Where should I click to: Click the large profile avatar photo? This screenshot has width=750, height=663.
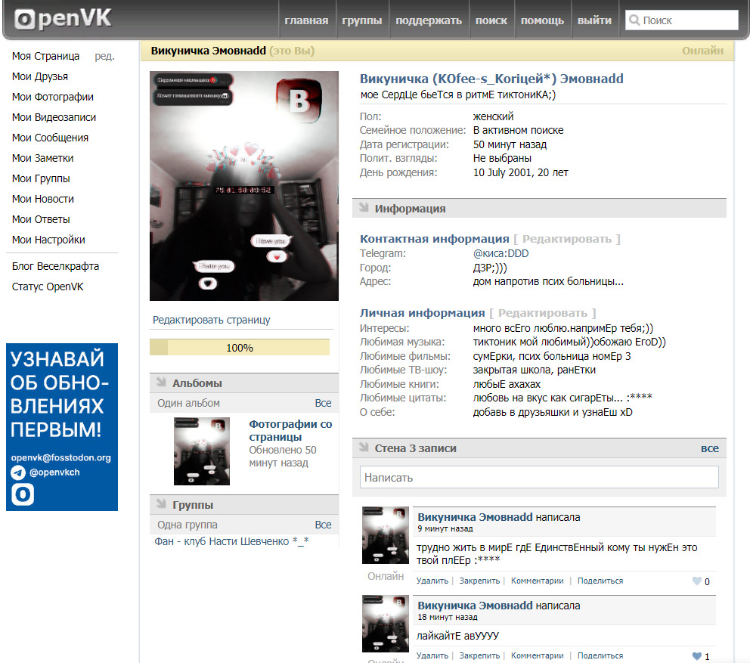pos(244,186)
